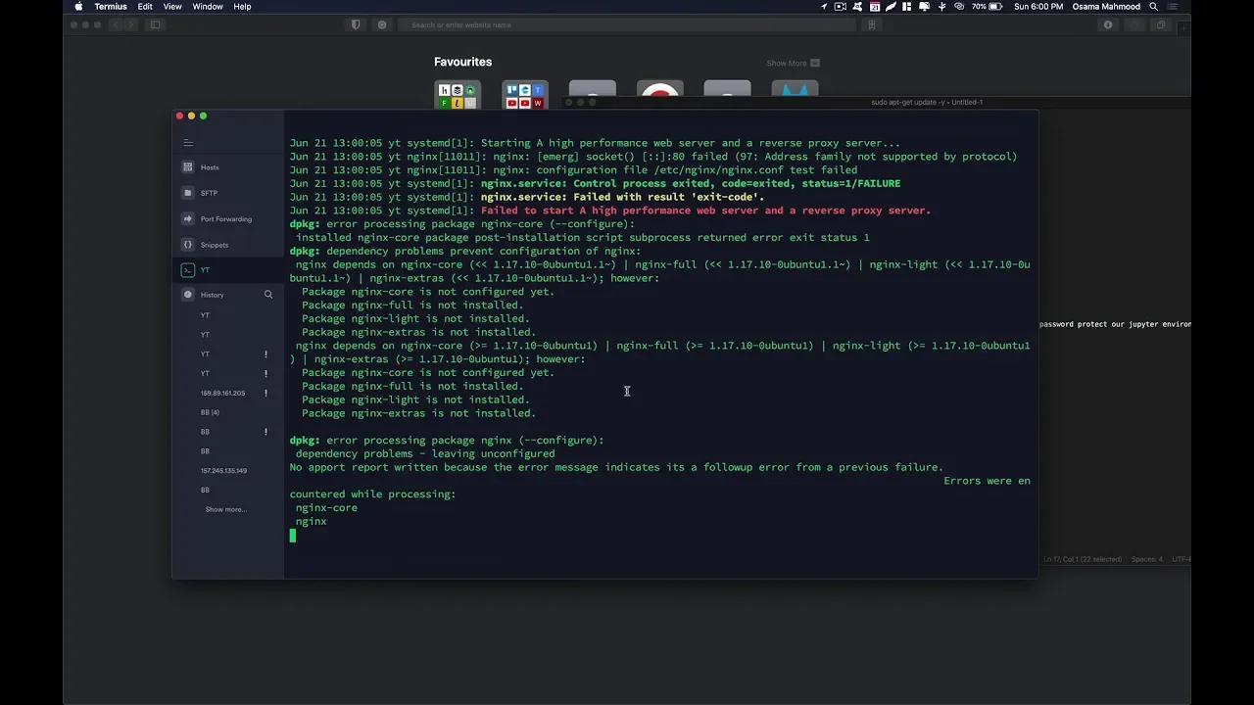
Task: Click the hamburger menu icon atop the sidebar
Action: (188, 142)
